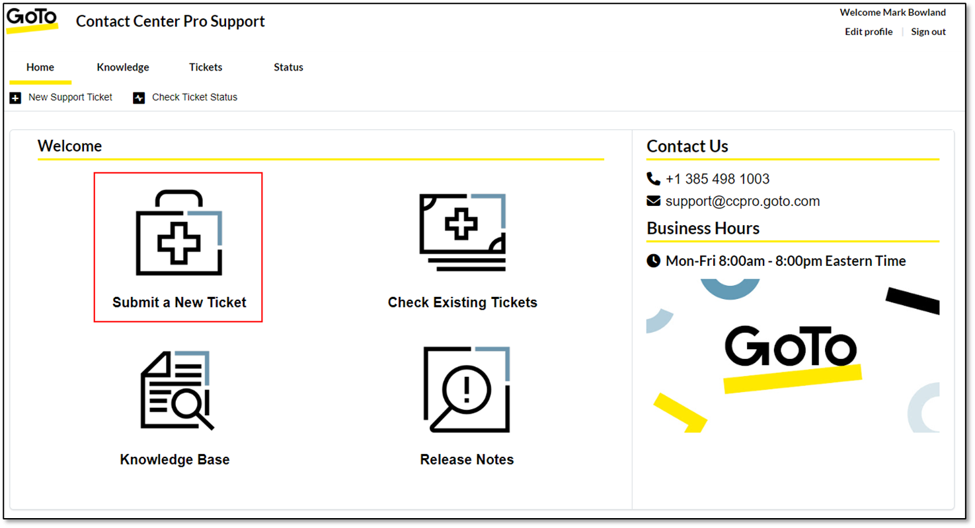Open the Home tab
Image resolution: width=975 pixels, height=528 pixels.
pos(40,67)
